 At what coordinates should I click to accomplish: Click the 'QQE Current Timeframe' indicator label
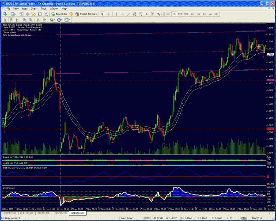tap(26, 168)
